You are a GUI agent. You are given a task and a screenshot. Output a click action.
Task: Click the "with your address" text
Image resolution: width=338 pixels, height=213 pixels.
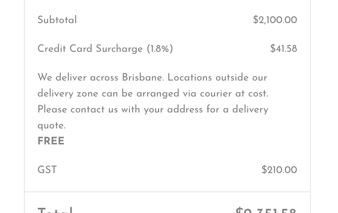coord(162,110)
